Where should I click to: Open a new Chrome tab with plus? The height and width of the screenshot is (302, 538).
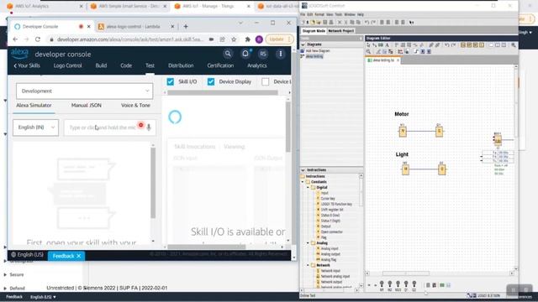(x=186, y=26)
